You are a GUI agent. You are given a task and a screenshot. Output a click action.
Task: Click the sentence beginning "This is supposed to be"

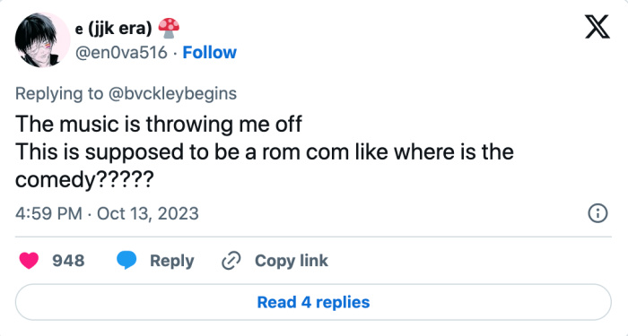pos(265,166)
